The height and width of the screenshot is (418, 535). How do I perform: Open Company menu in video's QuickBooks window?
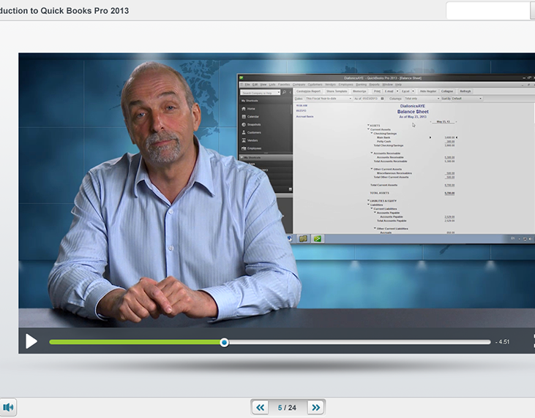[x=299, y=85]
